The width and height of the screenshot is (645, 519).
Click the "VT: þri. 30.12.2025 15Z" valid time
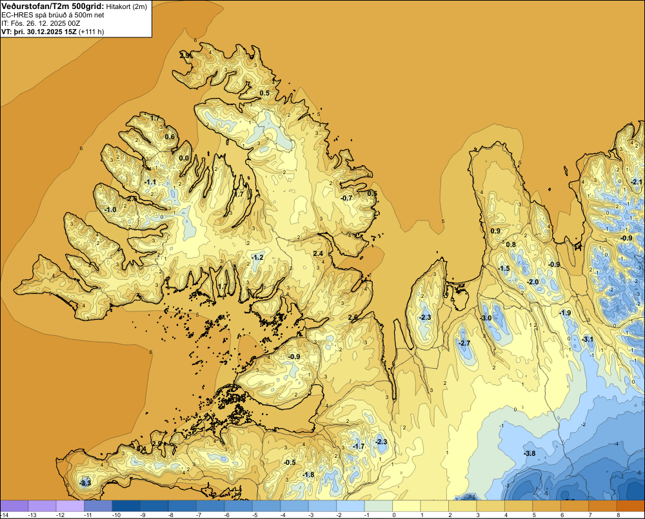coord(39,31)
